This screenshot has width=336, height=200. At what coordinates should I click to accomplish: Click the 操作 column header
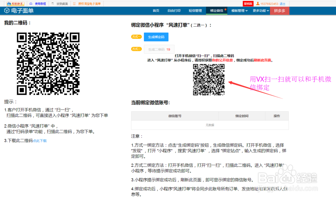pyautogui.click(x=277, y=116)
